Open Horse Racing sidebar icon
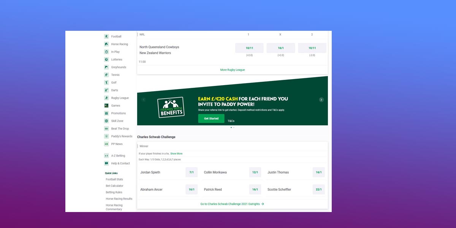The width and height of the screenshot is (456, 228). (x=106, y=44)
